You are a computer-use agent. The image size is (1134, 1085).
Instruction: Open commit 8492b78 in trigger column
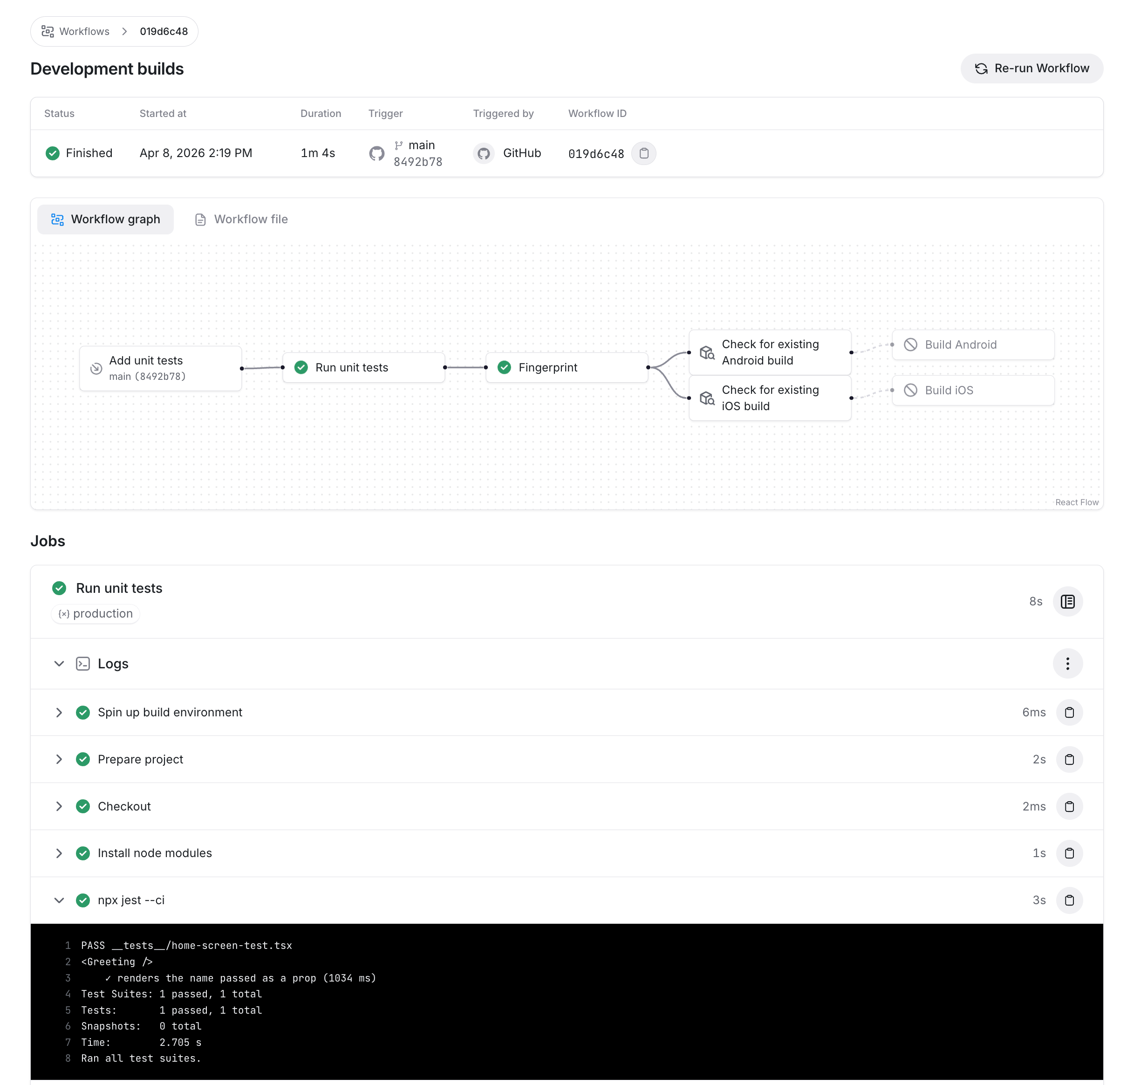click(x=417, y=162)
